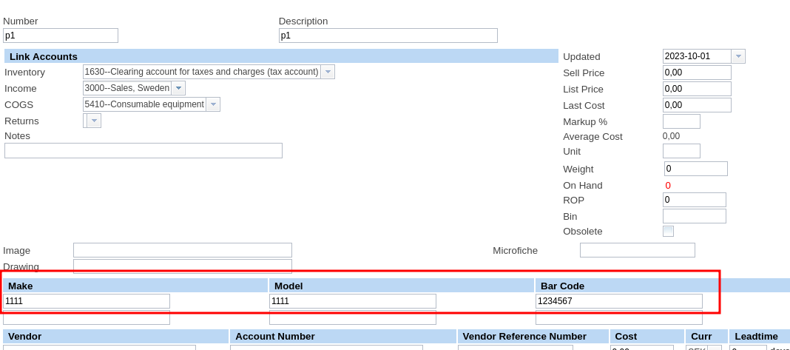790x350 pixels.
Task: Click the Markup % field
Action: [x=681, y=121]
